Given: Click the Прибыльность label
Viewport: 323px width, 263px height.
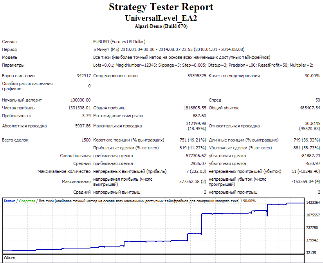Looking at the screenshot, I should 16,116.
